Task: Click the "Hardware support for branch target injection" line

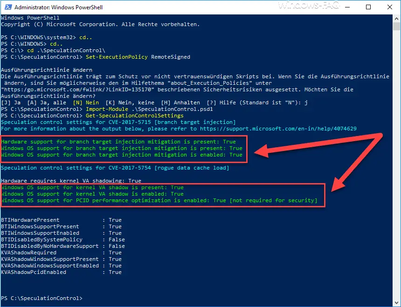Action: tap(118, 142)
